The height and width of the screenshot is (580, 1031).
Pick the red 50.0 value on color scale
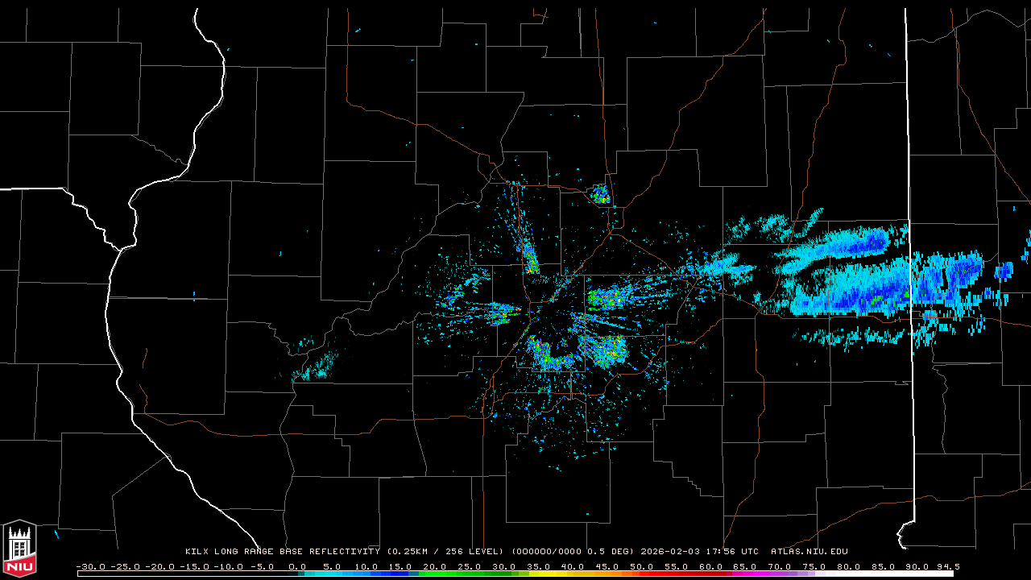tap(642, 567)
